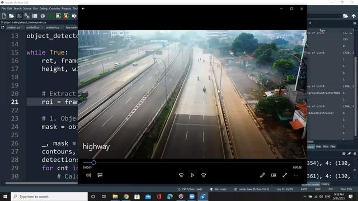Open File Explorer from the taskbar
Image resolution: width=358 pixels, height=201 pixels.
tap(115, 197)
